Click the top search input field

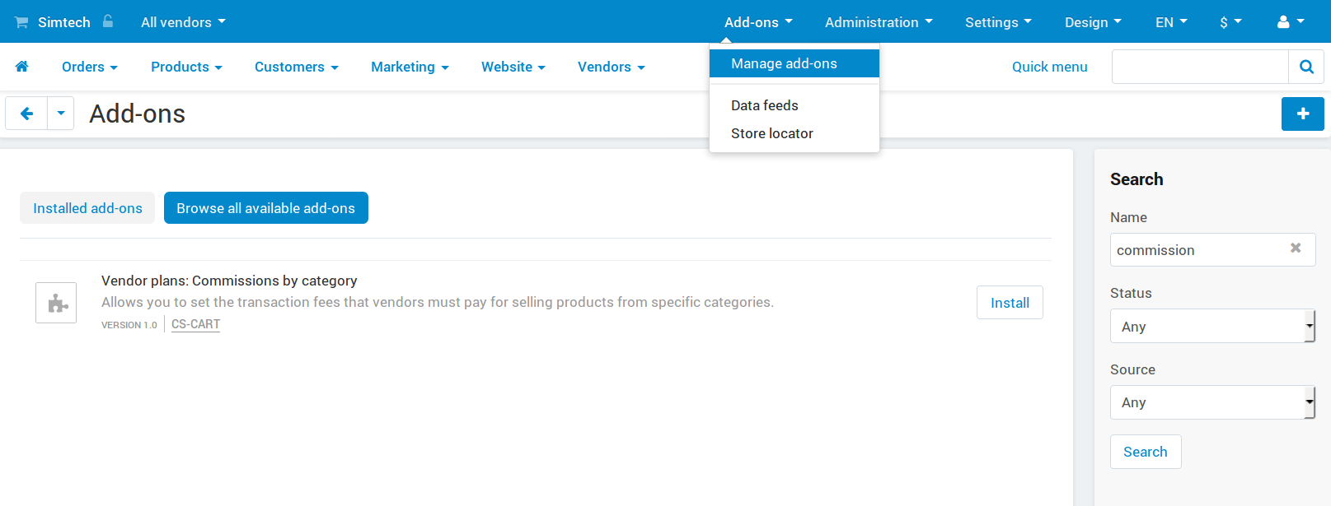[x=1200, y=67]
